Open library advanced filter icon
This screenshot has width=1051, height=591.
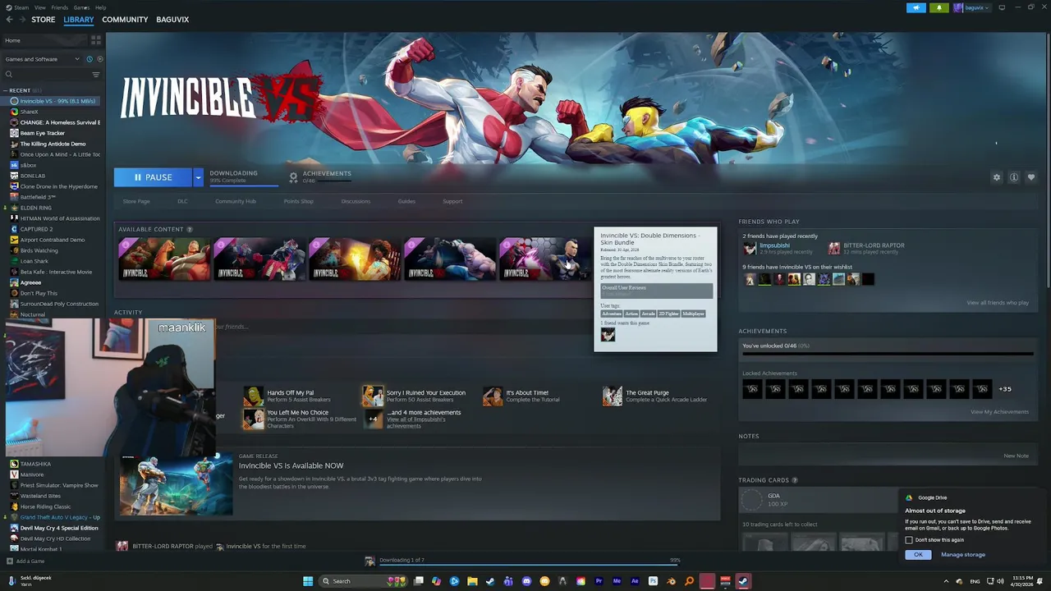[x=95, y=75]
